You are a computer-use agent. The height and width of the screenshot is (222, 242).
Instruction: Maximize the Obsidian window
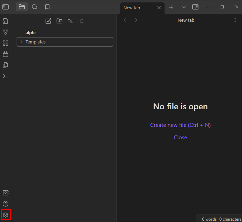222,7
